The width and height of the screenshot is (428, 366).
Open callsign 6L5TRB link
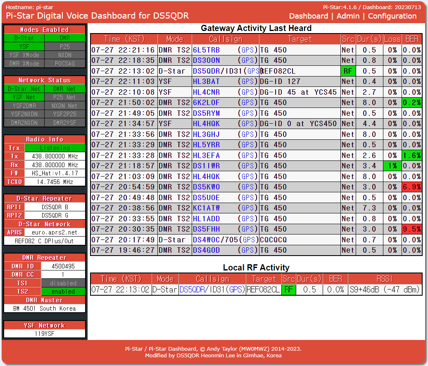[x=207, y=50]
